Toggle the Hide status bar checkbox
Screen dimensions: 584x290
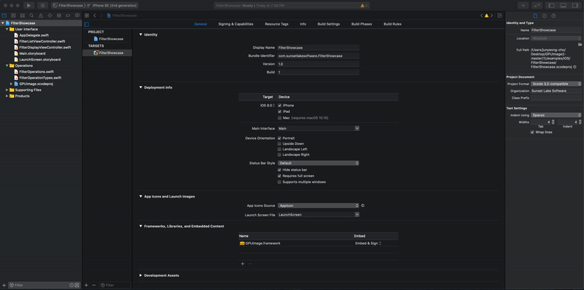(280, 170)
